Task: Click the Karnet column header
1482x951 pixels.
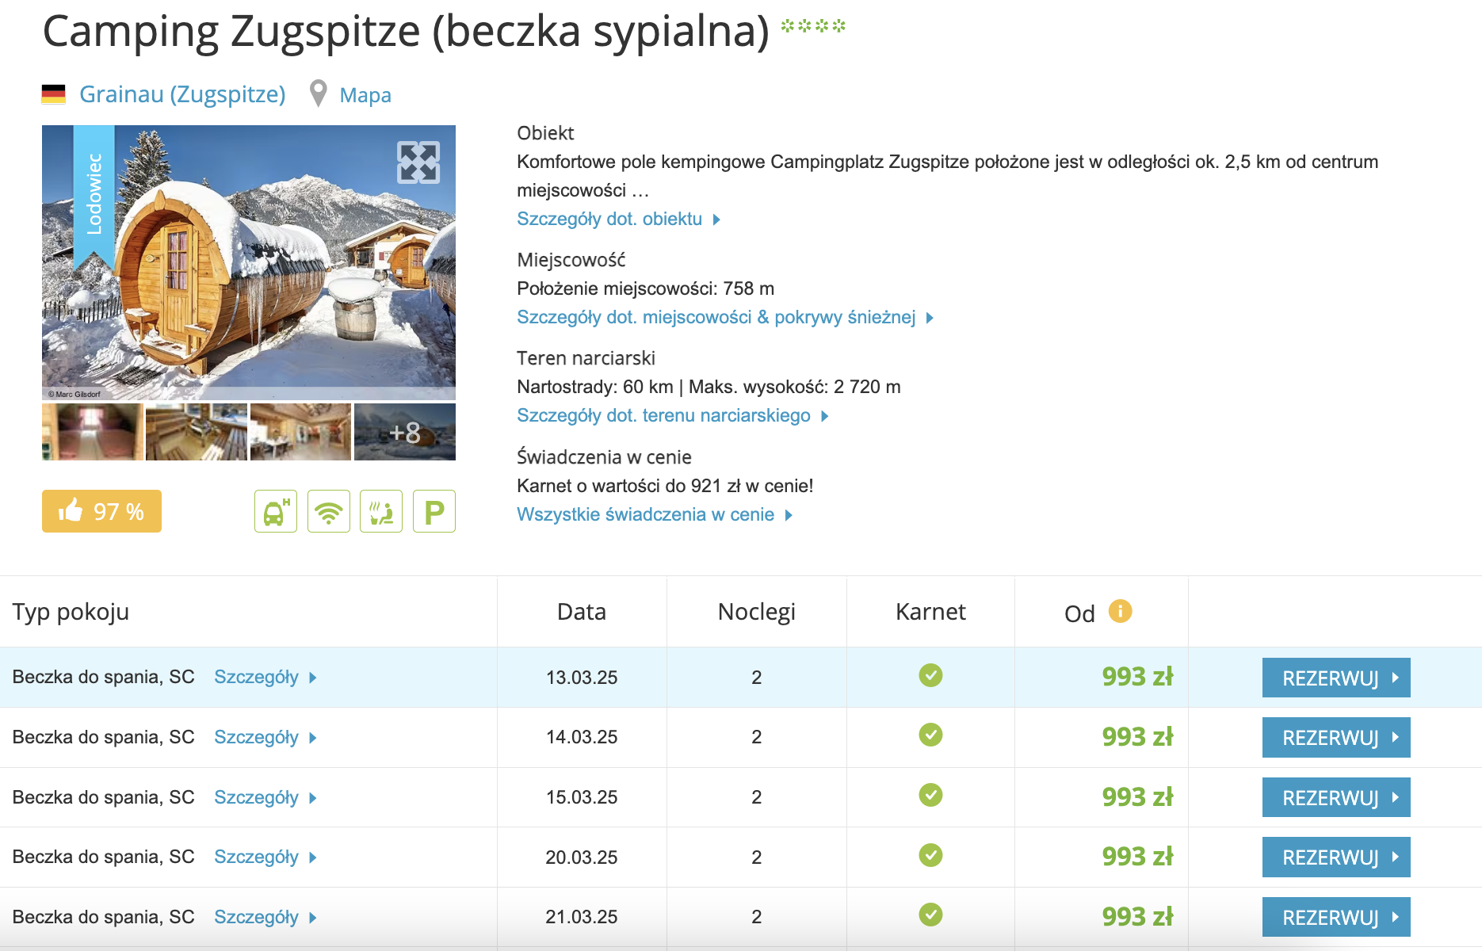Action: pyautogui.click(x=930, y=612)
